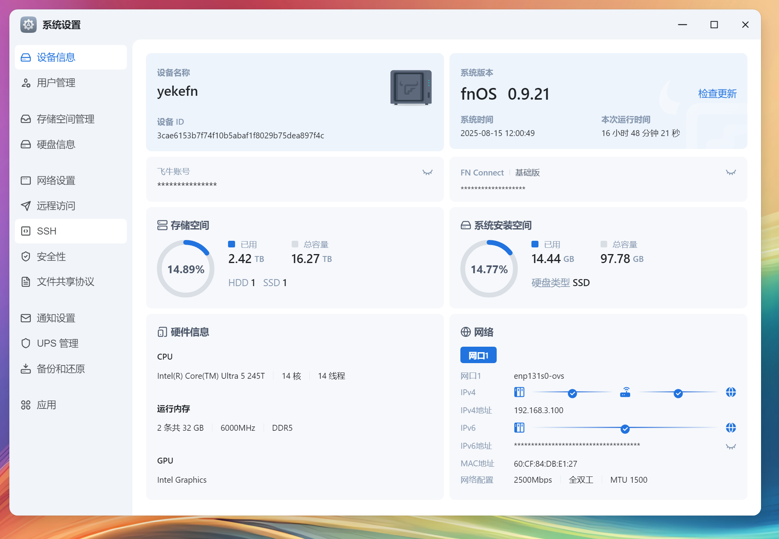
Task: Open 用户管理 in the sidebar
Action: [71, 83]
